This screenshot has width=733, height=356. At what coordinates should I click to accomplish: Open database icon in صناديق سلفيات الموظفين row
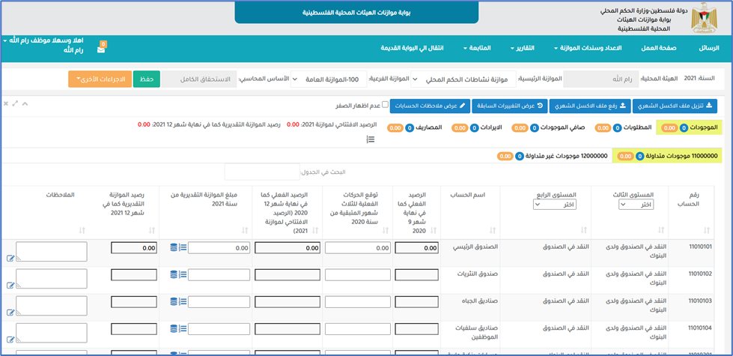point(174,328)
